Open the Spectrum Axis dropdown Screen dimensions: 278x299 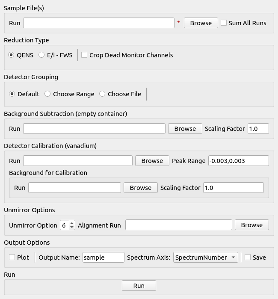pos(205,258)
